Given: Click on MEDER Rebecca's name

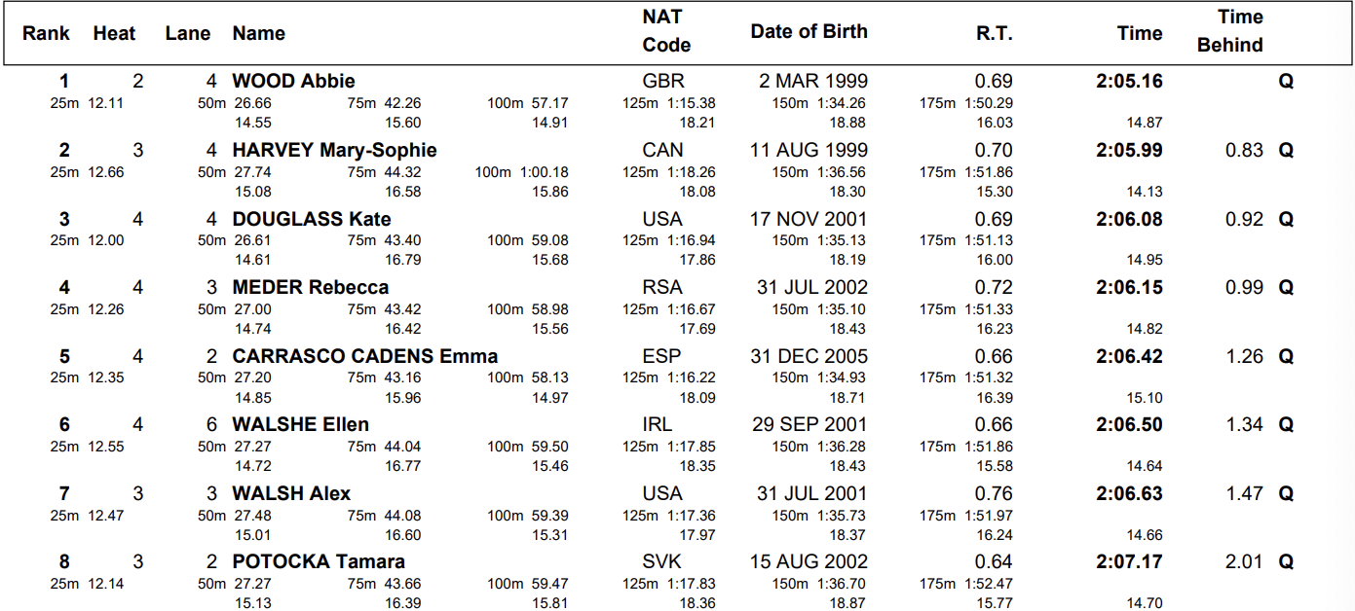Looking at the screenshot, I should (x=310, y=288).
